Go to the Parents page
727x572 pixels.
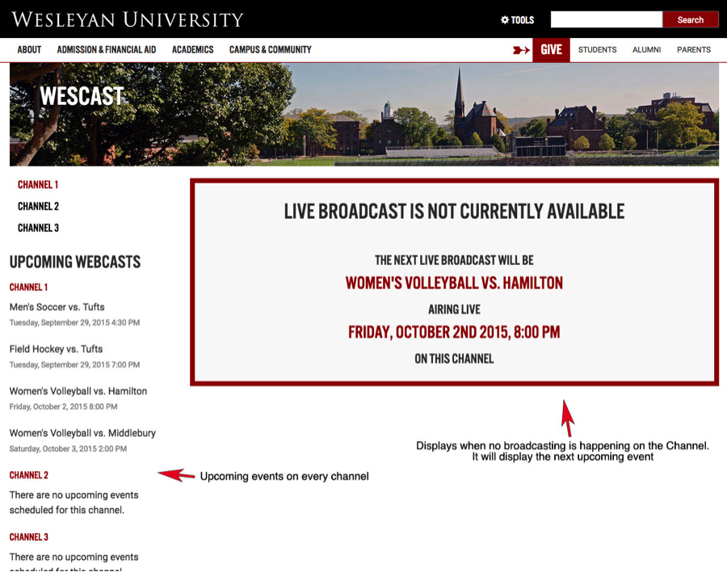694,49
